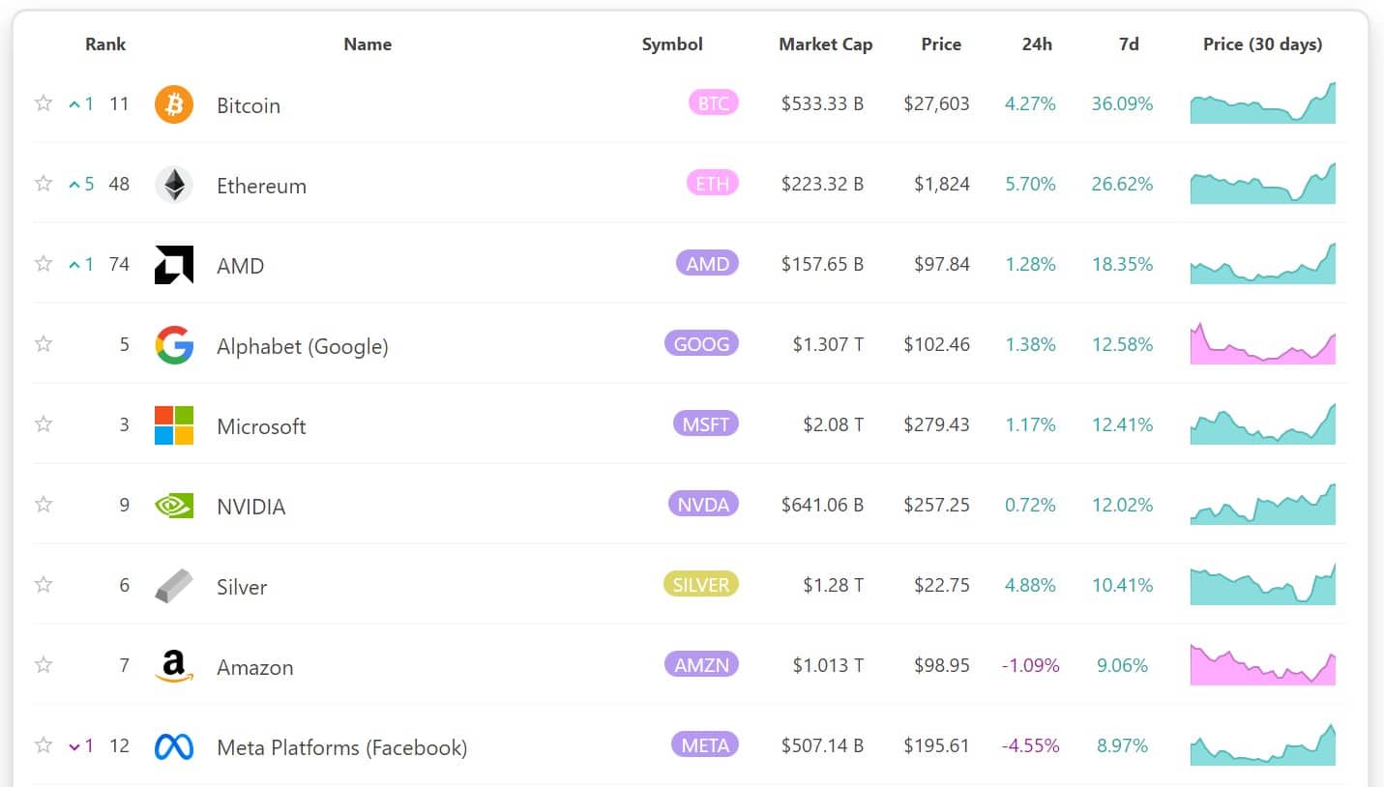Viewport: 1384px width, 787px height.
Task: Click Bitcoin 7d change 36.09%
Action: (x=1122, y=103)
